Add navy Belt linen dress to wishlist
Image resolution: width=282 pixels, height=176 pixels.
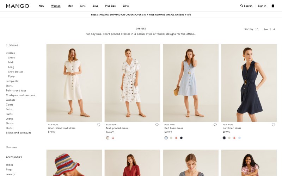[x=274, y=125]
